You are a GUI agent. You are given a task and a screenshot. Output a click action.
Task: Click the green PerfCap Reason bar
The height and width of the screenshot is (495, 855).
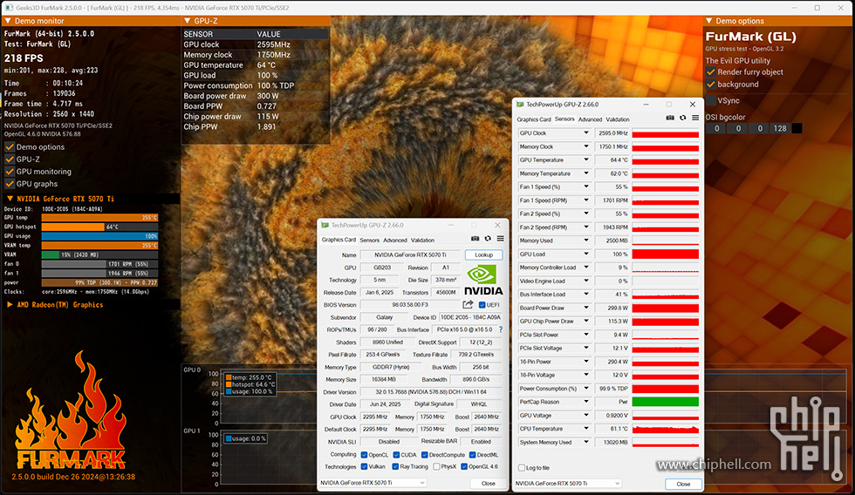click(665, 402)
